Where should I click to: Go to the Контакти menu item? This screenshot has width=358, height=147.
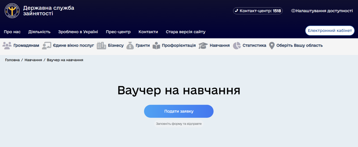pyautogui.click(x=148, y=32)
